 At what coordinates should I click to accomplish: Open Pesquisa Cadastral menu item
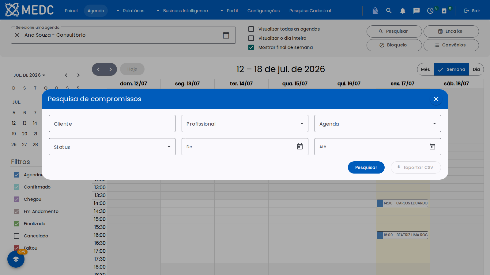pos(310,11)
